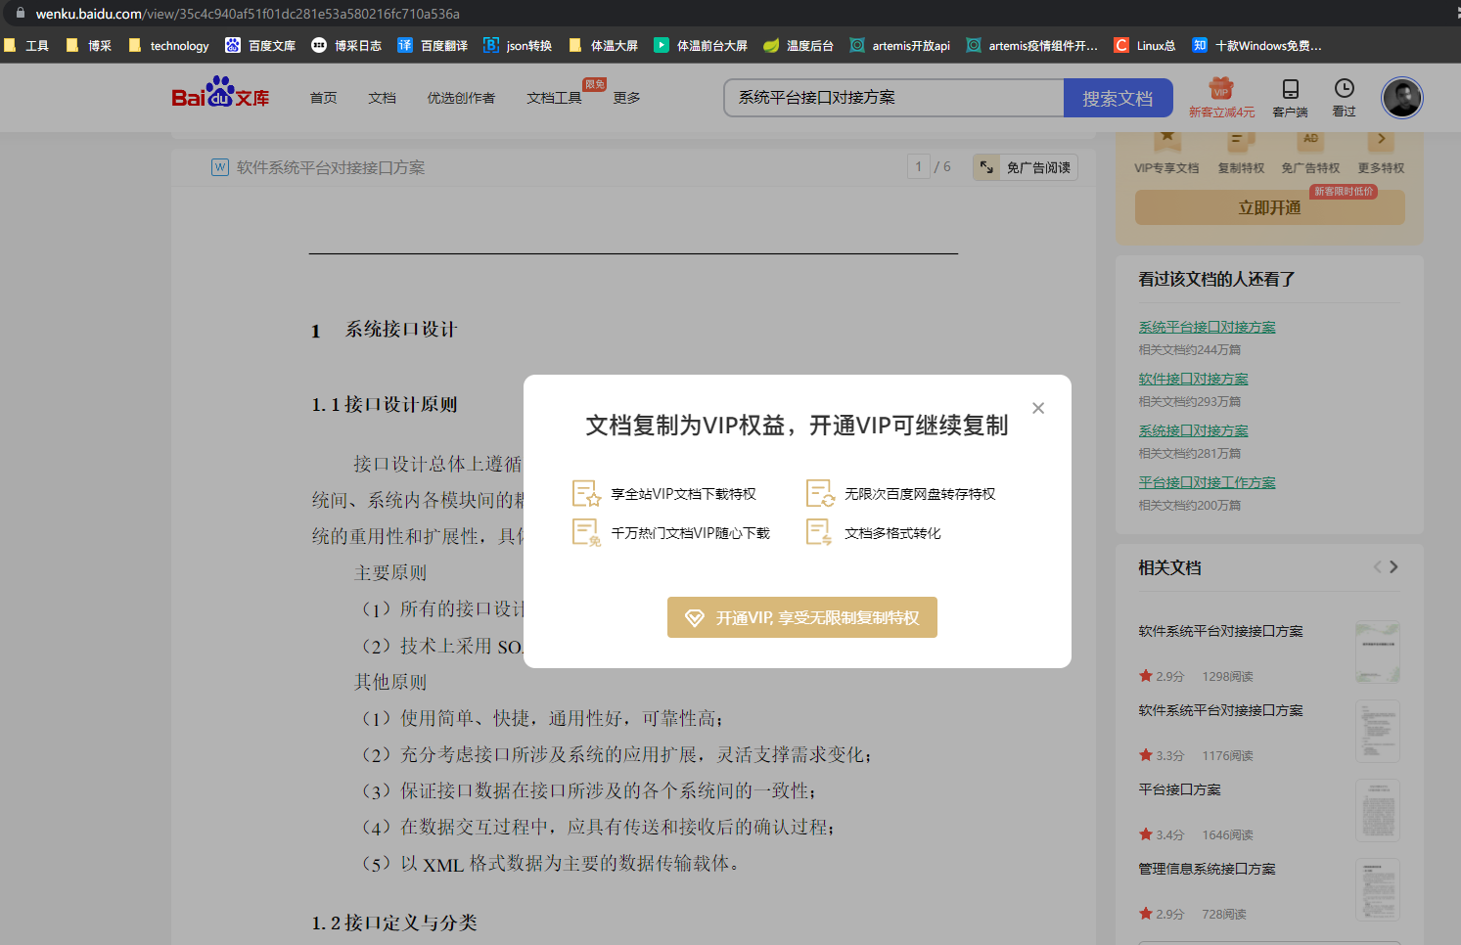Screen dimensions: 1461x945
Task: Click 享全站VIP文档下载特权 icon in popup
Action: [x=586, y=493]
